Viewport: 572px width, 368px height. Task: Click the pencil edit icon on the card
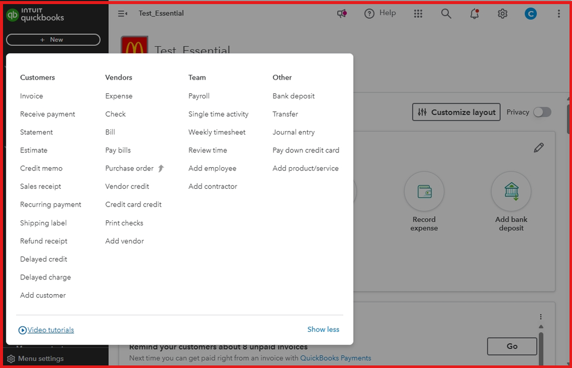pos(538,148)
